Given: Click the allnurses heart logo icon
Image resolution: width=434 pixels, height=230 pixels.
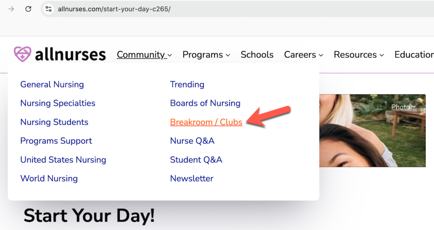Looking at the screenshot, I should coord(22,54).
